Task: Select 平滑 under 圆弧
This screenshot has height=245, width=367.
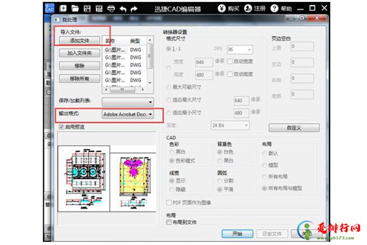Action: coord(220,189)
